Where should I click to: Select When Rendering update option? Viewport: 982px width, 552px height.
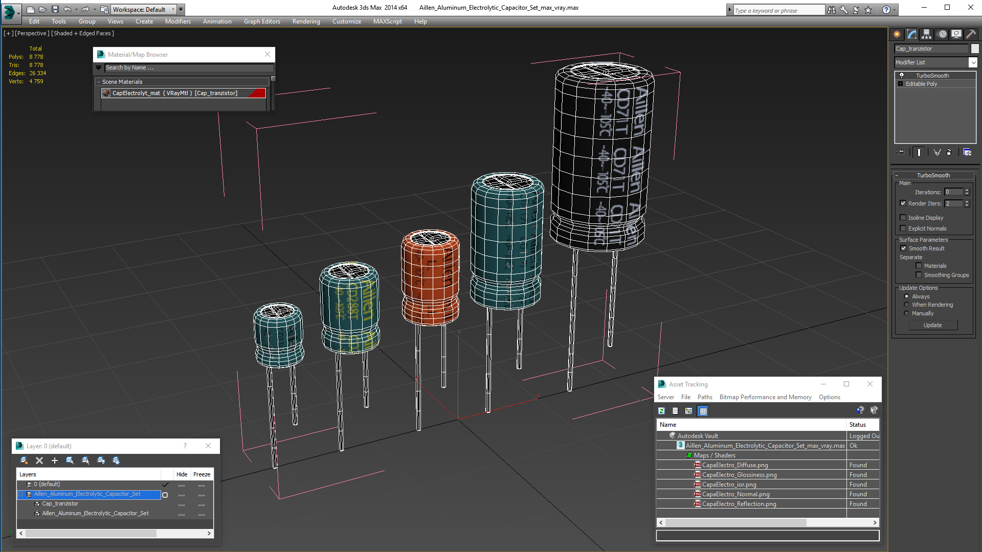point(907,305)
